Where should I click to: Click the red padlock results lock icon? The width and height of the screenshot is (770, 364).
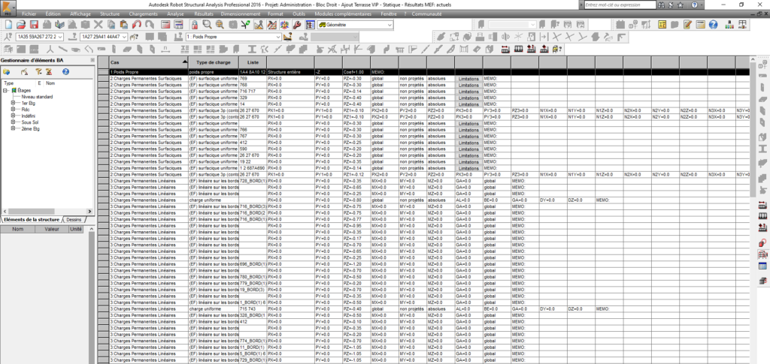coord(195,25)
